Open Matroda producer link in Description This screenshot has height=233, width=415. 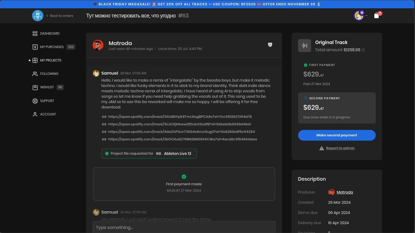pos(345,192)
